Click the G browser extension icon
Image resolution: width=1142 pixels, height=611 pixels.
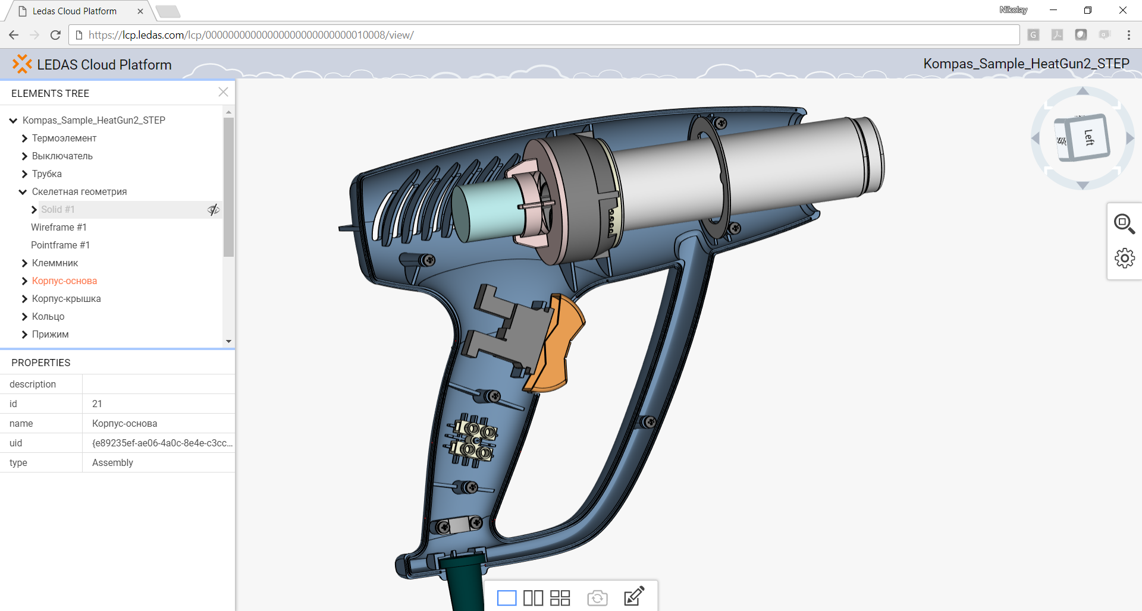[1033, 35]
